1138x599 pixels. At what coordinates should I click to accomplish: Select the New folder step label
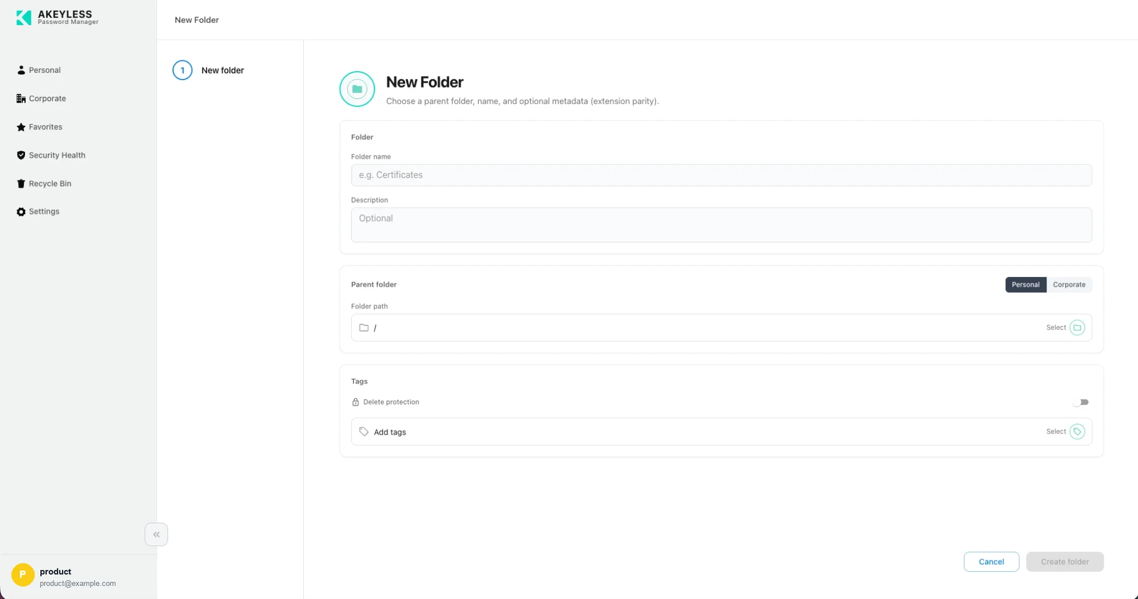(x=222, y=71)
